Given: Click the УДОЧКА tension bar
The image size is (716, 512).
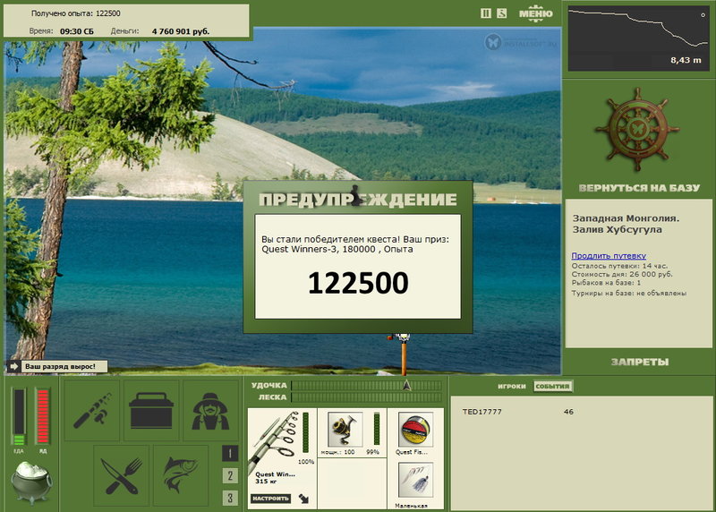Looking at the screenshot, I should (366, 386).
